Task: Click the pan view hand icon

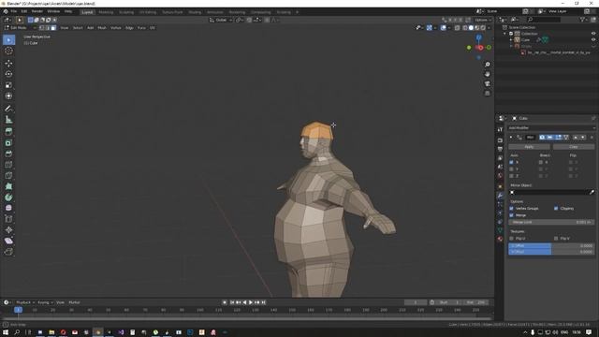Action: 488,74
